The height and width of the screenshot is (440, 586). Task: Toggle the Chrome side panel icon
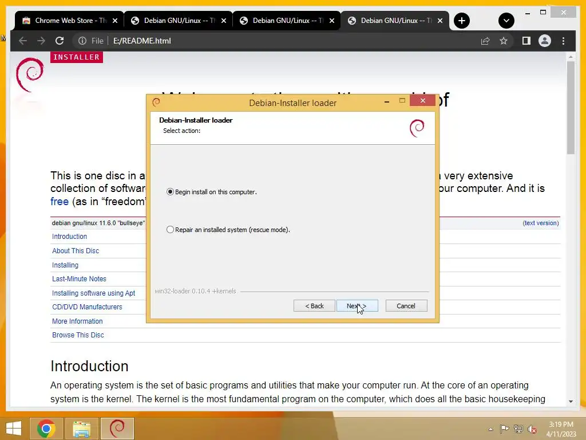click(526, 41)
